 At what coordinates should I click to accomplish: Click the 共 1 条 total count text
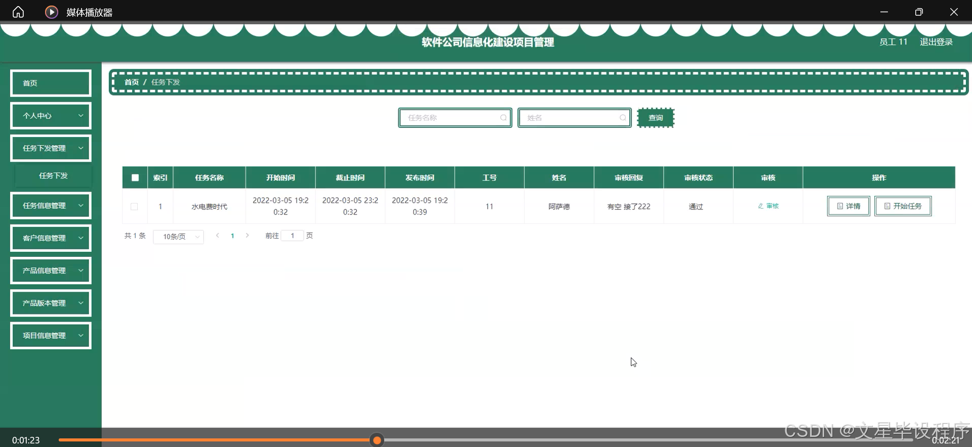coord(135,236)
